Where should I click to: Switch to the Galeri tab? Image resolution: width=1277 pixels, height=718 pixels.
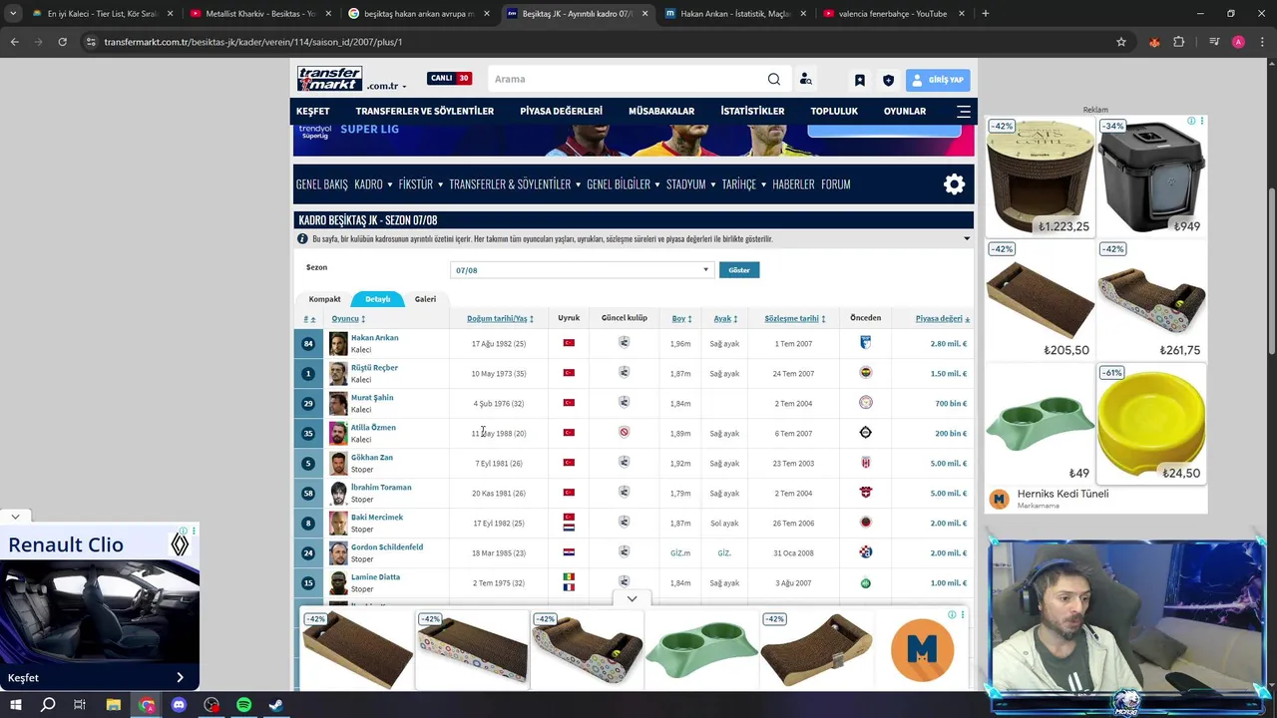425,299
